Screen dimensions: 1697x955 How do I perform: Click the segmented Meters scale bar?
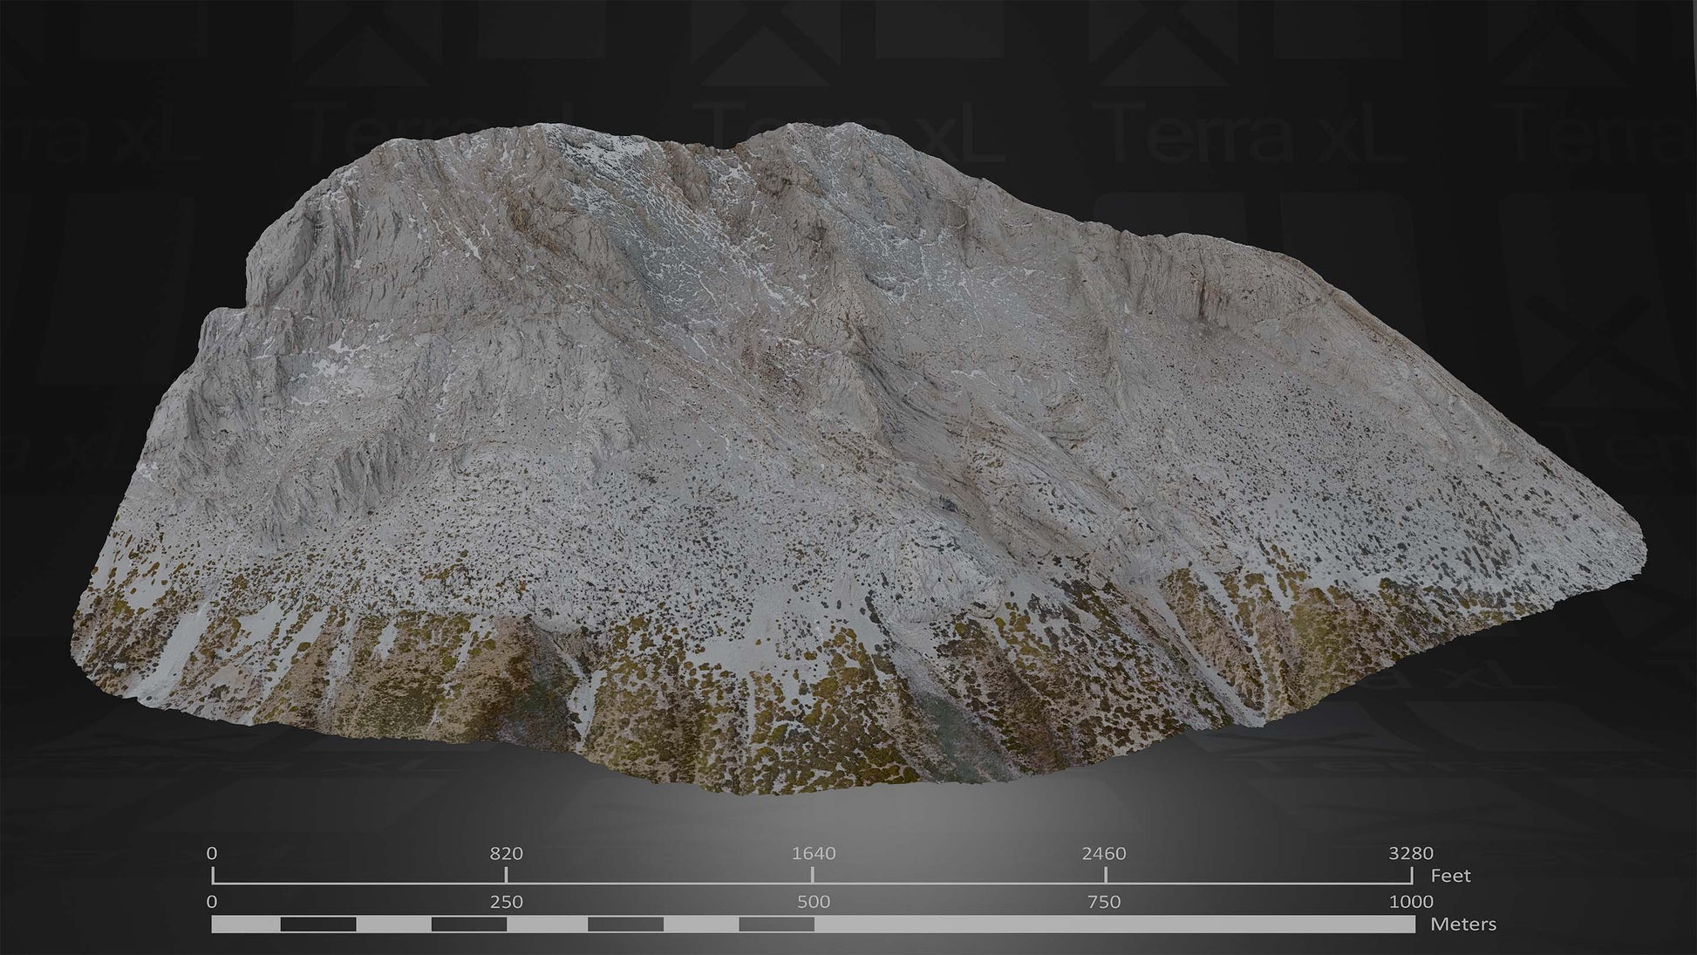[x=813, y=924]
